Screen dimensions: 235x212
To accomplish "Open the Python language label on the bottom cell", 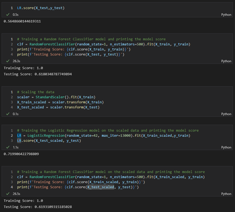I will (226, 194).
